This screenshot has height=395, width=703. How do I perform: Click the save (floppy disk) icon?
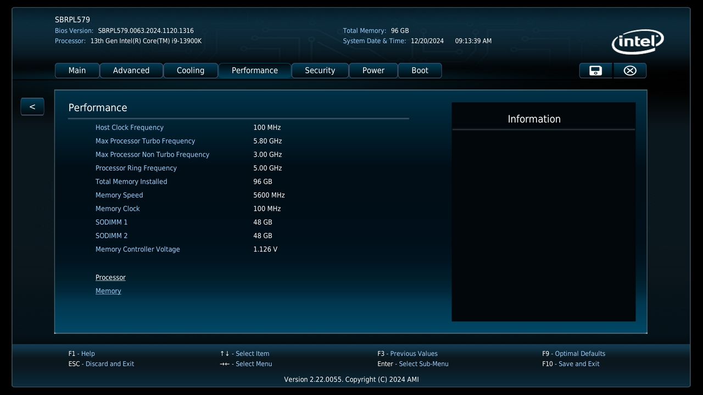[596, 70]
